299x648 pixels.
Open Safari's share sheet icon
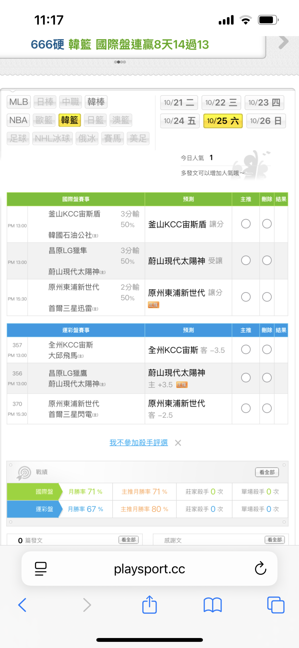tap(149, 605)
